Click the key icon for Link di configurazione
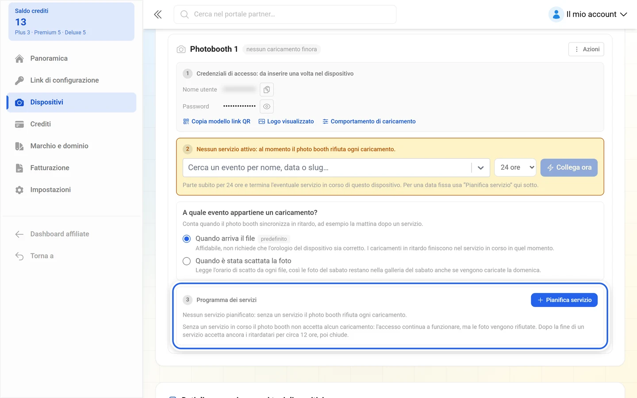This screenshot has width=637, height=398. click(19, 80)
